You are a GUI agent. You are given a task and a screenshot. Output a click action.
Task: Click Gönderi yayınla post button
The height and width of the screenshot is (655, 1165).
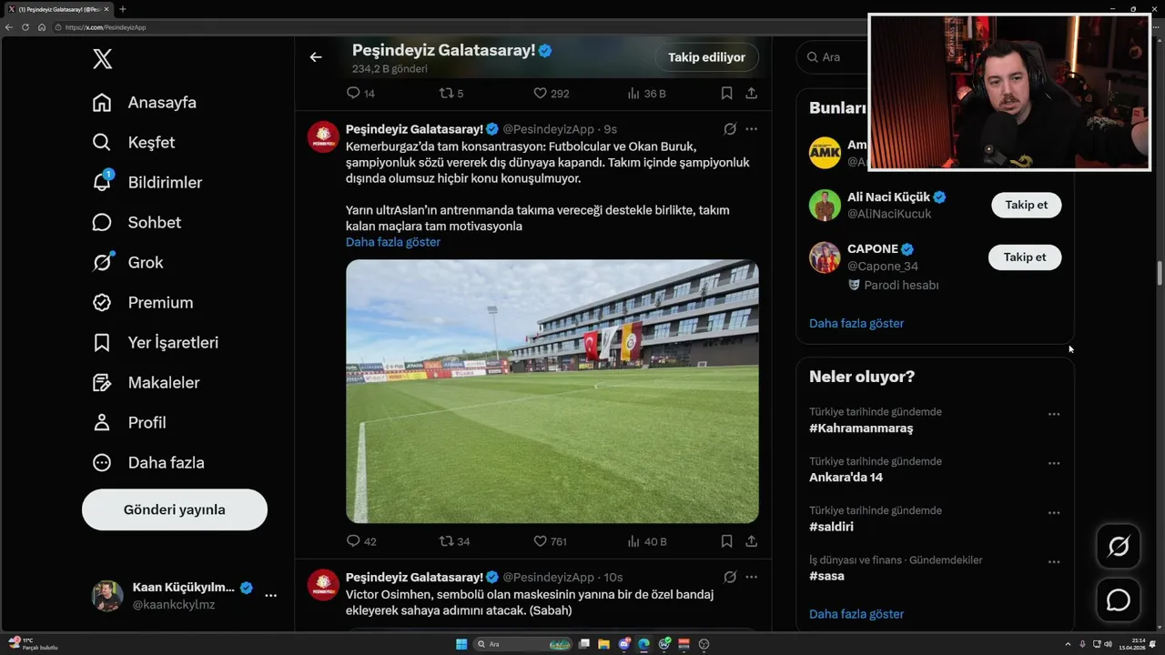pyautogui.click(x=175, y=509)
